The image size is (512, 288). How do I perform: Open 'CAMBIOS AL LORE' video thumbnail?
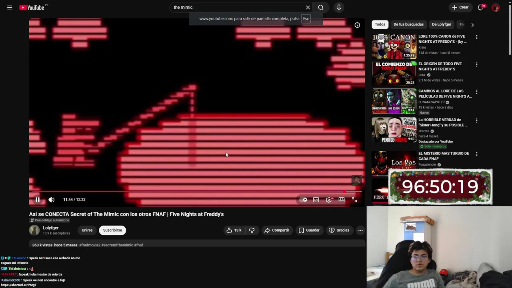tap(394, 101)
